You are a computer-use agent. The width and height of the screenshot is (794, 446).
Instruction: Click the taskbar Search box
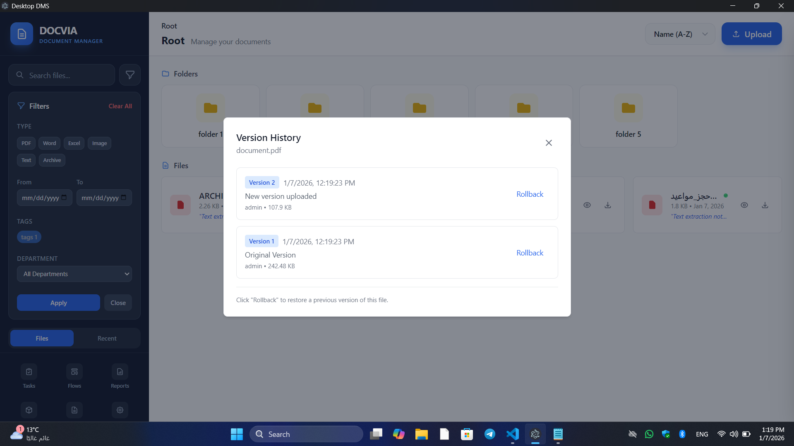pyautogui.click(x=306, y=434)
